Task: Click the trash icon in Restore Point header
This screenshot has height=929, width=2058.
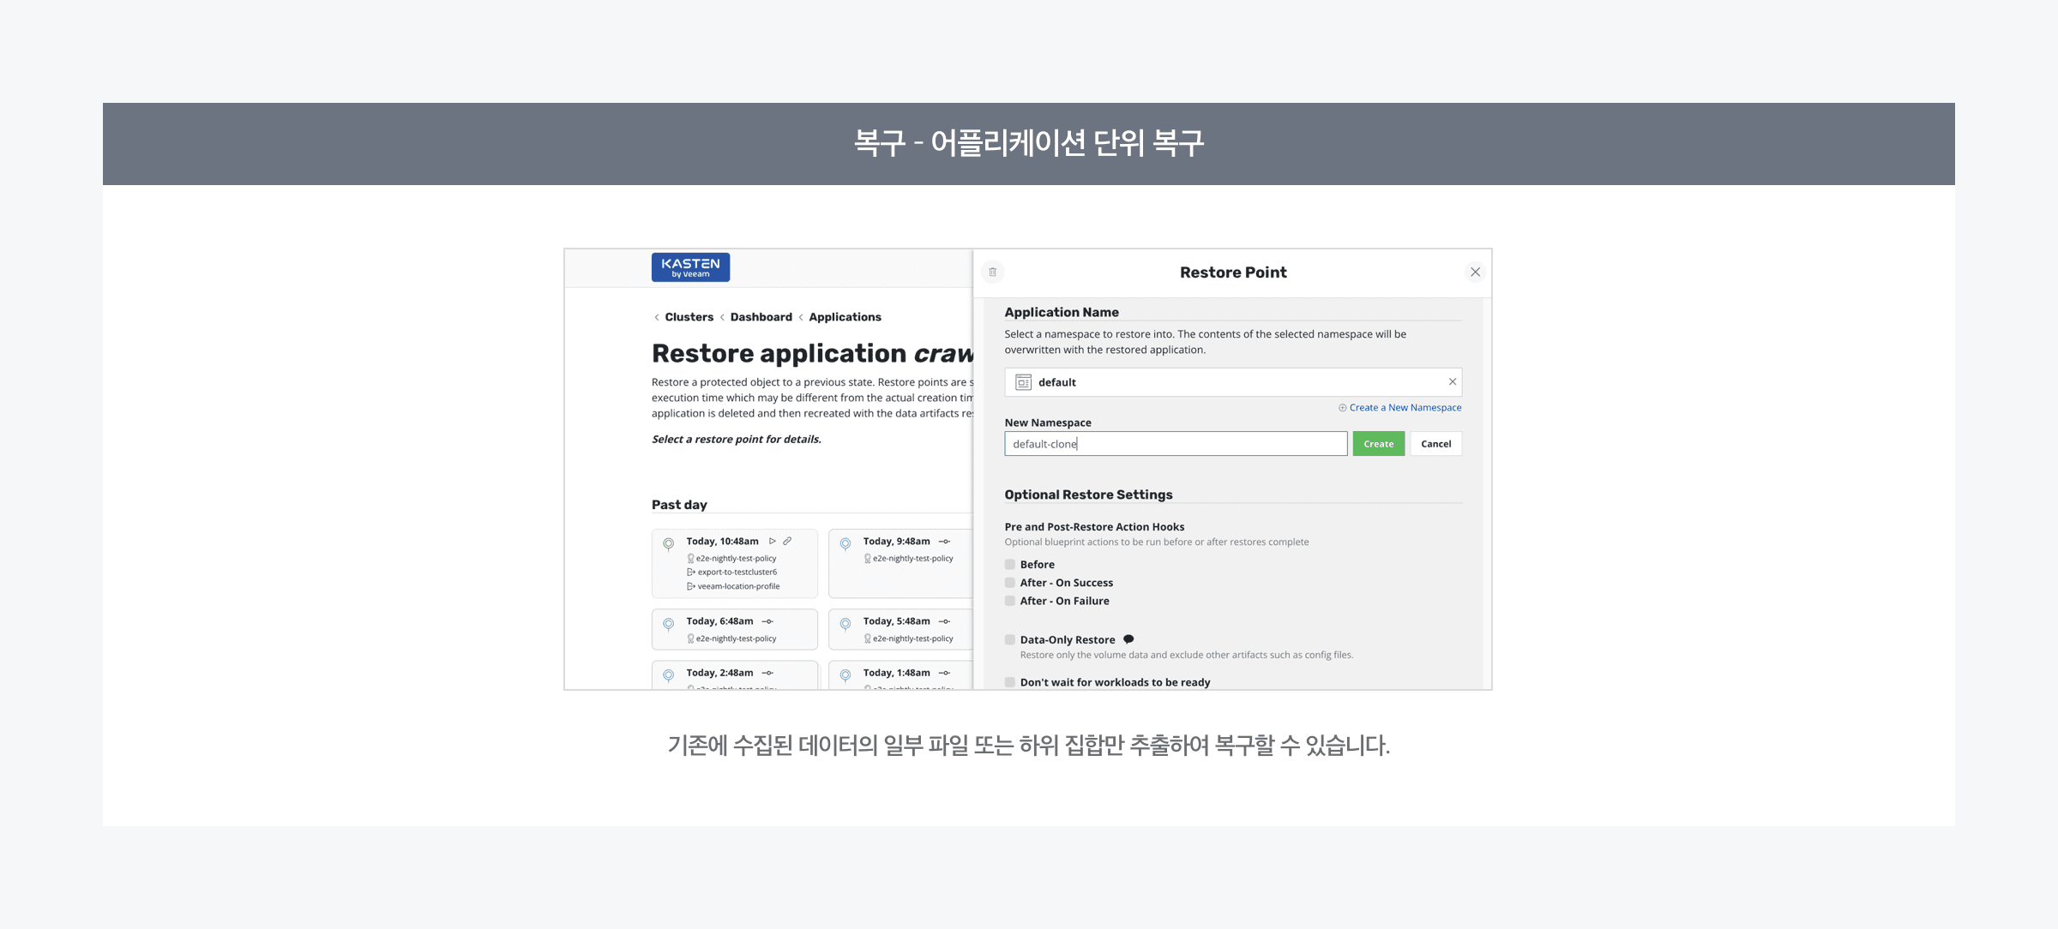Action: coord(992,273)
